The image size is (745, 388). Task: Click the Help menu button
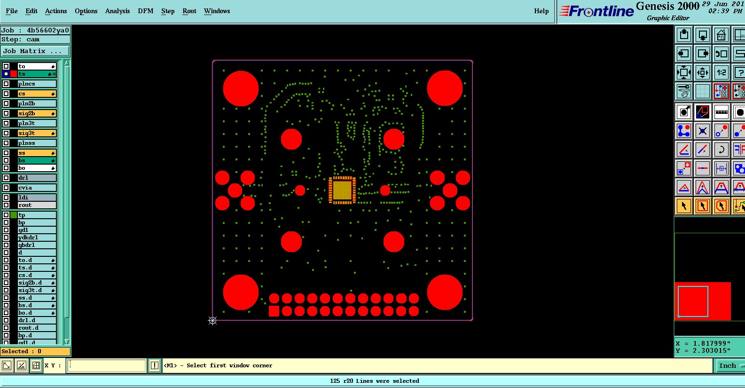(x=541, y=11)
